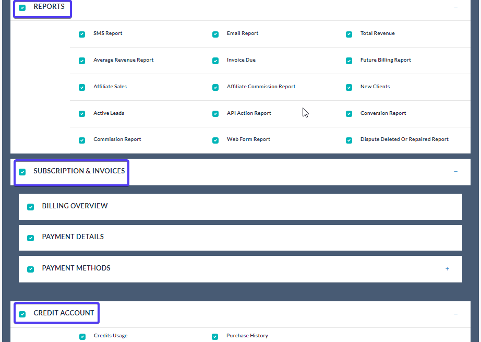Viewport: 481px width, 342px height.
Task: Toggle the BILLING OVERVIEW checkbox
Action: 31,207
